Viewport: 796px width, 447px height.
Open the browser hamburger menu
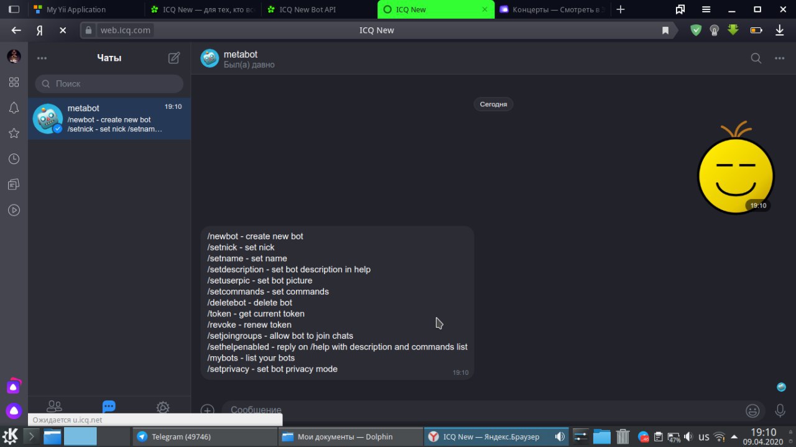point(706,9)
